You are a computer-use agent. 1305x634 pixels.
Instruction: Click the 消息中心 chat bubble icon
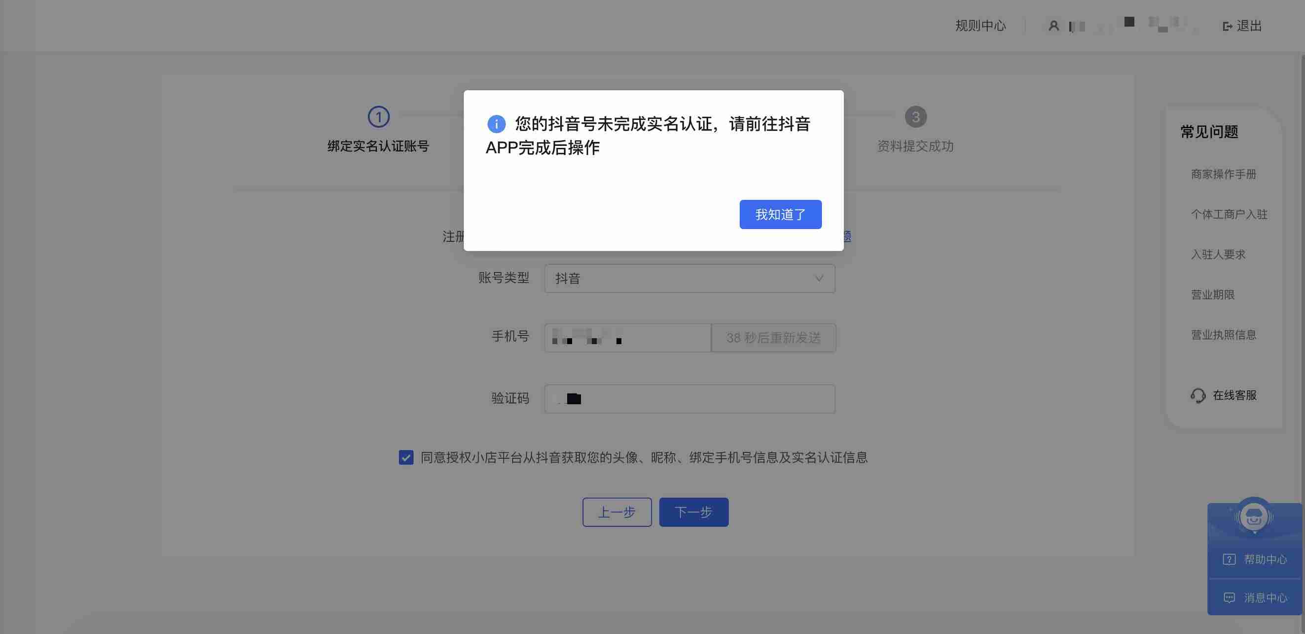1229,598
